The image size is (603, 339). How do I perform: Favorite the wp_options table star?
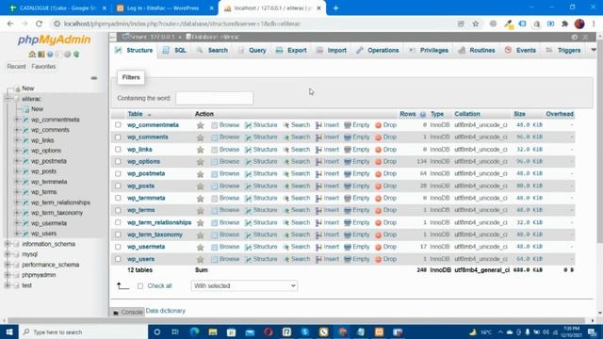200,162
